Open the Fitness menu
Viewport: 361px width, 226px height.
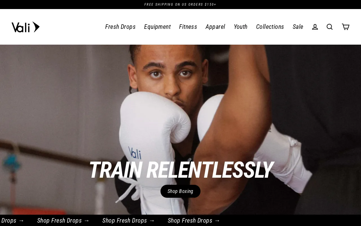coord(188,27)
